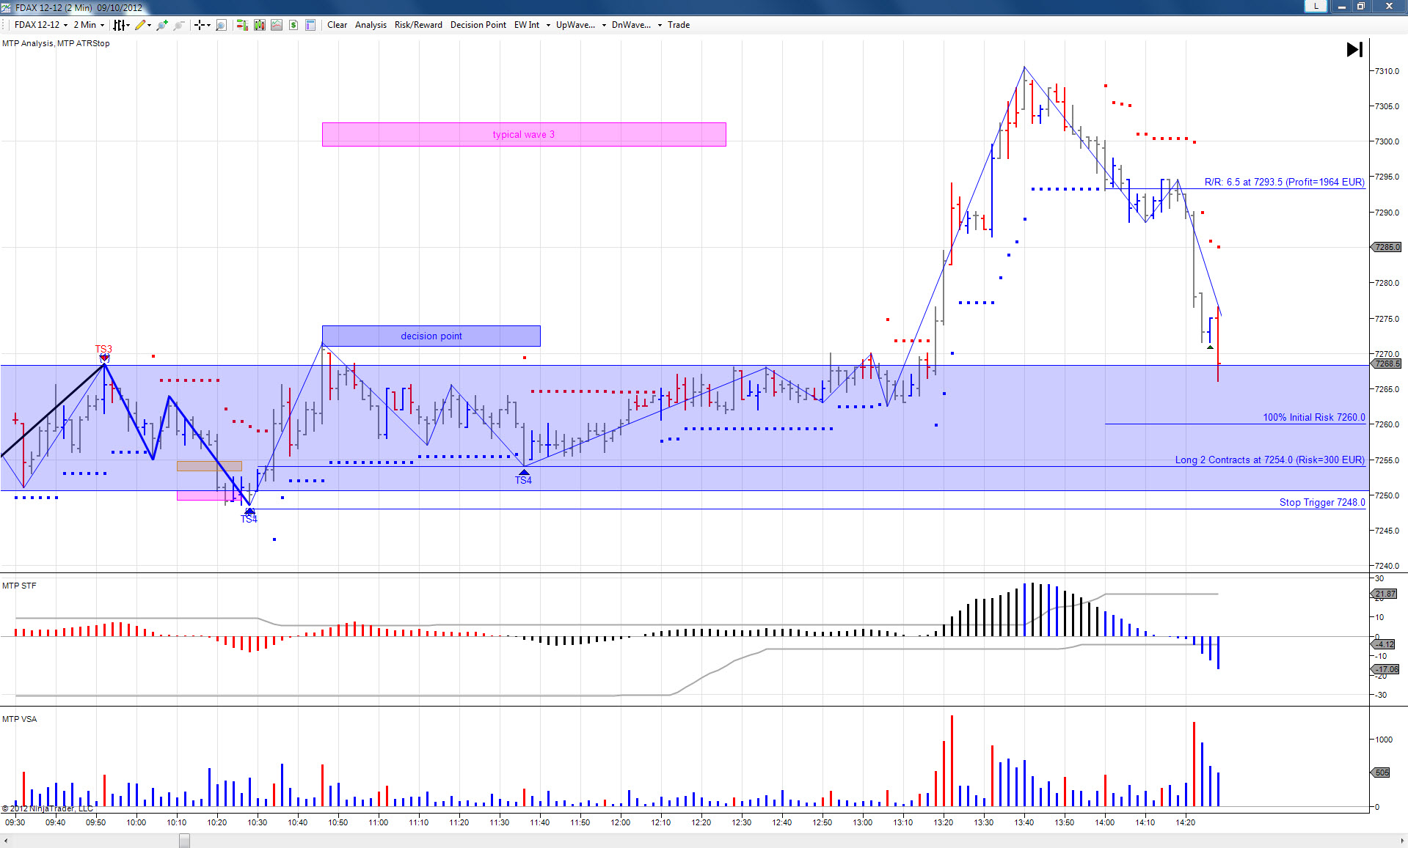Click the zoom frame magnifier page icon
This screenshot has width=1408, height=848.
pyautogui.click(x=221, y=25)
